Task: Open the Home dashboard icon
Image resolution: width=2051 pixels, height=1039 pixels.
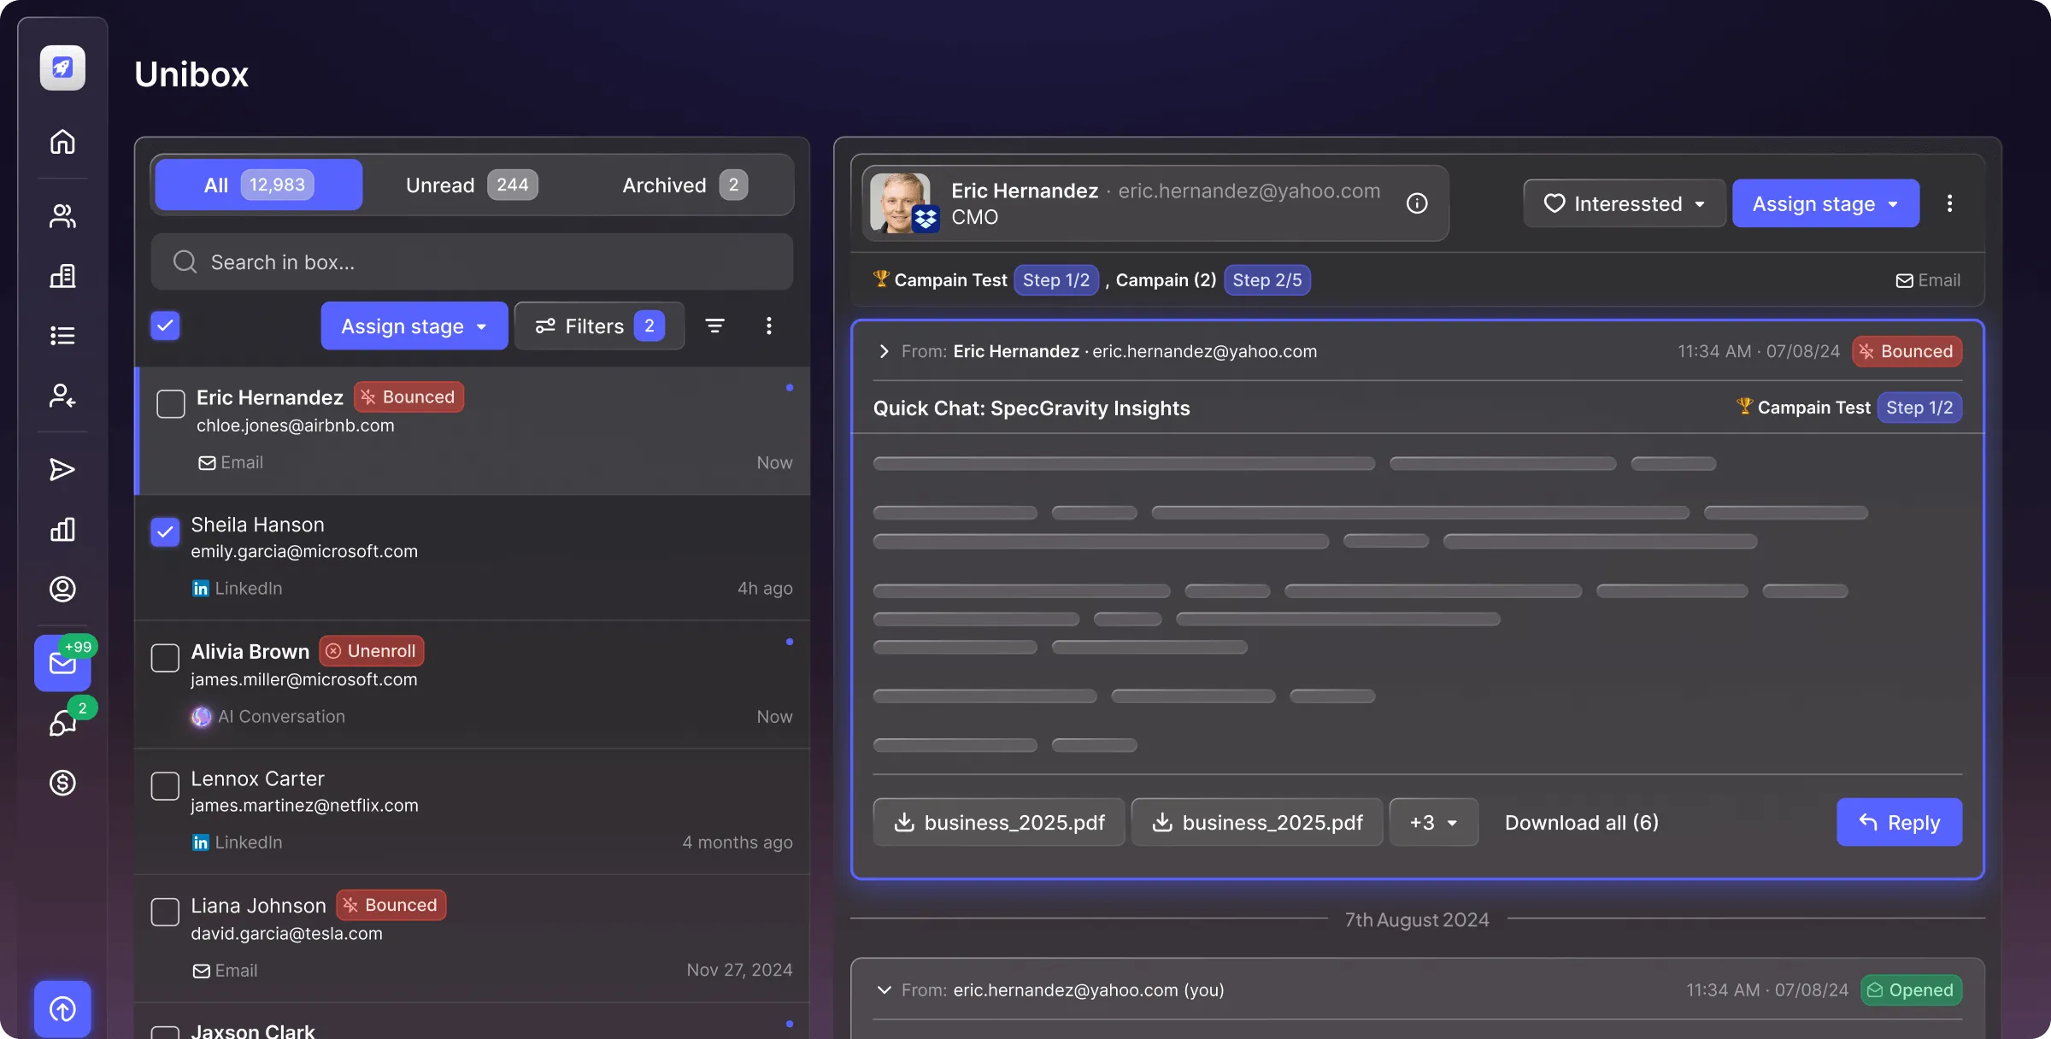Action: tap(62, 142)
